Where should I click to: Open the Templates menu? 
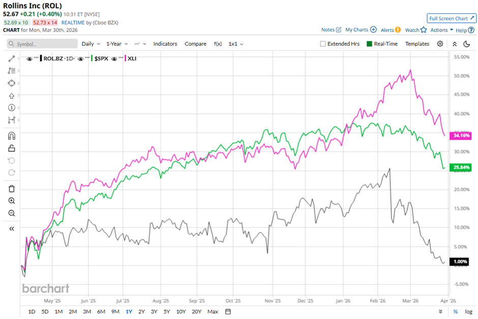tap(417, 44)
